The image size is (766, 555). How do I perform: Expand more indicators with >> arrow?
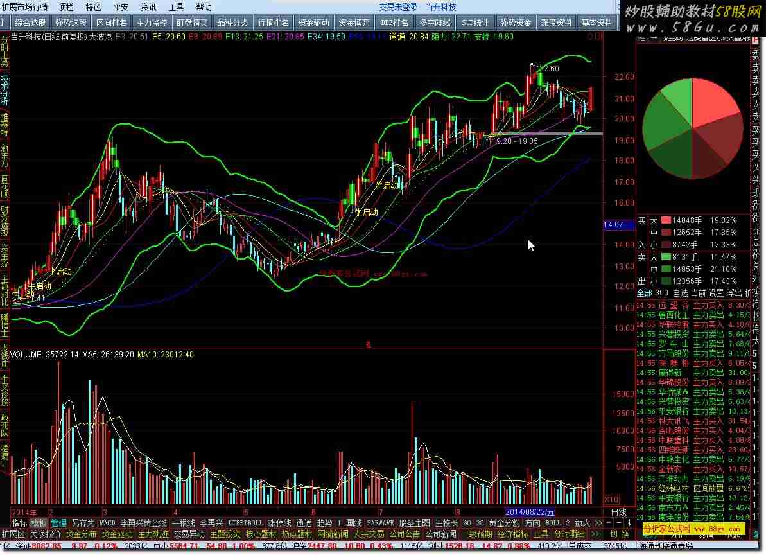click(x=598, y=523)
